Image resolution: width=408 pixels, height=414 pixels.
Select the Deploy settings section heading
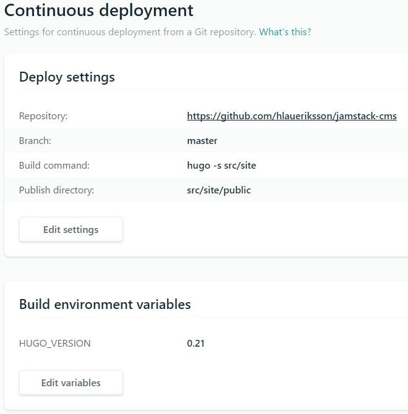point(67,77)
